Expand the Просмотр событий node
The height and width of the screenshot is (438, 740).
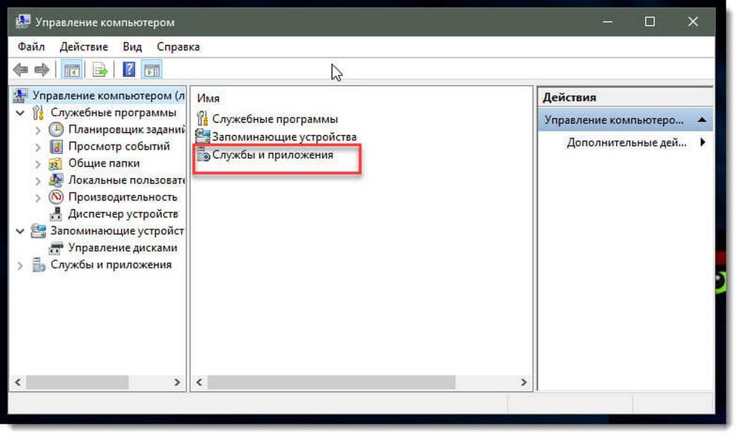[38, 147]
